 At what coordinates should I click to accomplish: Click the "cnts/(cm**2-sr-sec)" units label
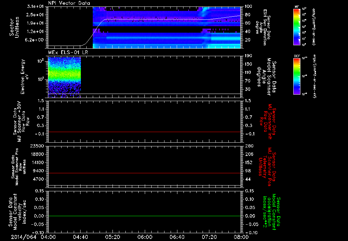click(314, 27)
